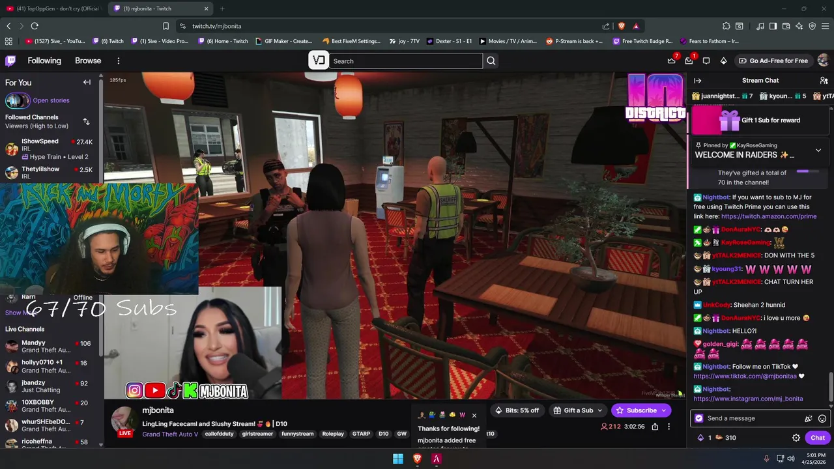Expand Gift a Sub dropdown
Image resolution: width=834 pixels, height=469 pixels.
(600, 410)
